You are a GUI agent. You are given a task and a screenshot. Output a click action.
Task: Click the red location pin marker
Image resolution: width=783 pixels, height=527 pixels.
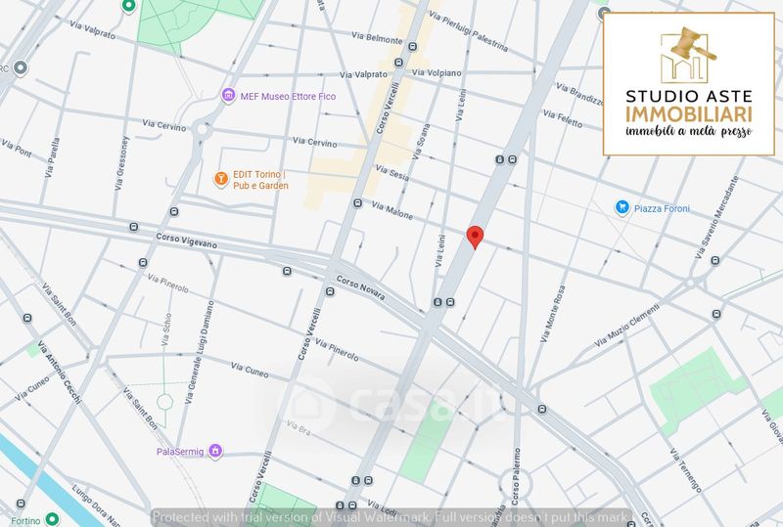tap(475, 237)
